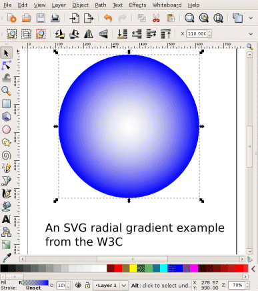Viewport: 258px width, 291px height.
Task: Open the Layer 1 dropdown
Action: click(110, 285)
